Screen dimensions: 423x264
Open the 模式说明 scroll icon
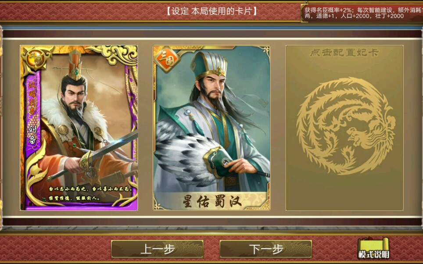click(x=373, y=248)
